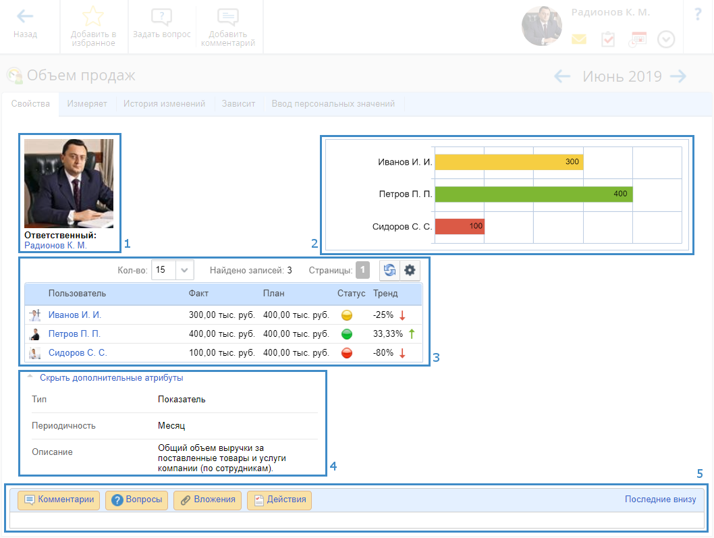The height and width of the screenshot is (538, 714).
Task: Click the Комментарии button
Action: point(59,500)
